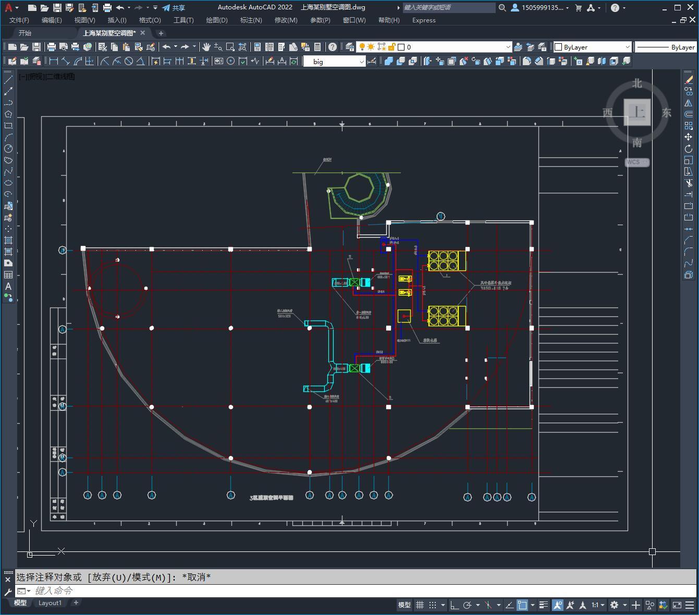
Task: Click the search magnifier icon in title bar
Action: point(502,8)
